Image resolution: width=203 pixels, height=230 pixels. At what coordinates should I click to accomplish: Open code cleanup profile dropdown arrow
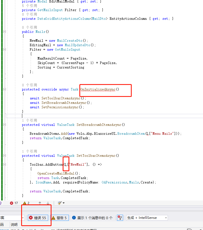click(x=64, y=203)
